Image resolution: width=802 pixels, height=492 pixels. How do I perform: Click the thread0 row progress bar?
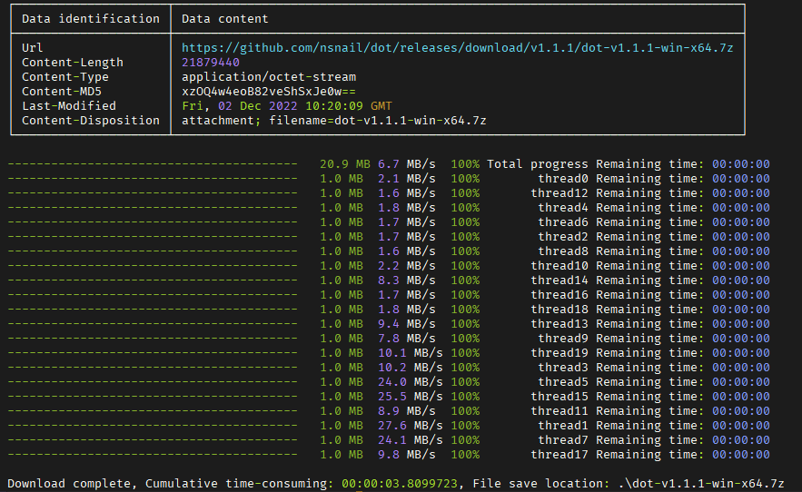[x=152, y=179]
